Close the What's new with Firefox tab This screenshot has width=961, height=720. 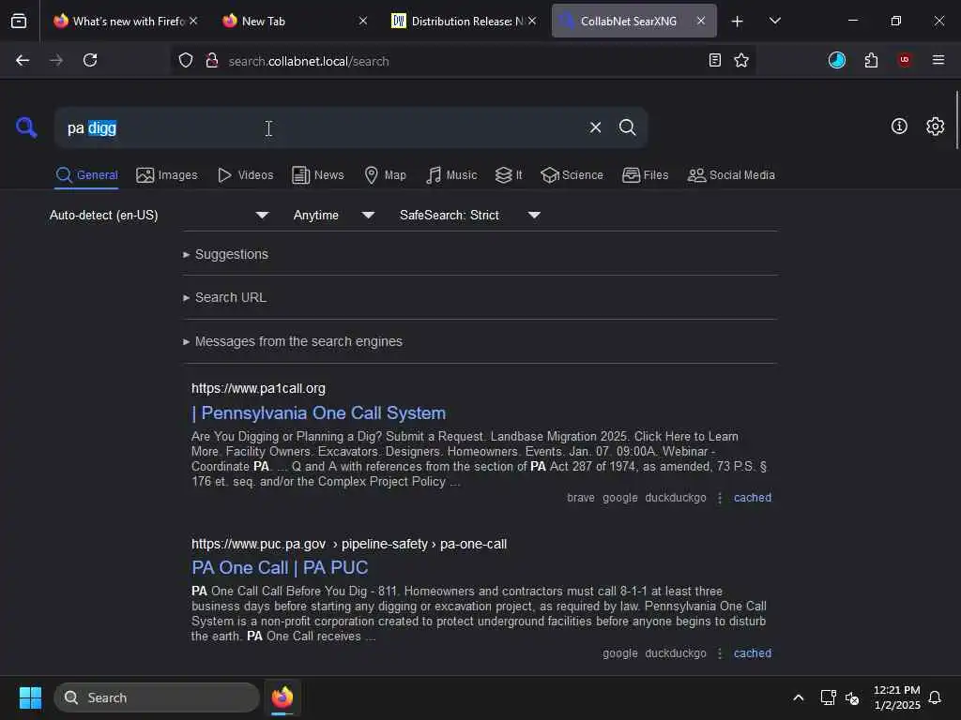click(193, 21)
